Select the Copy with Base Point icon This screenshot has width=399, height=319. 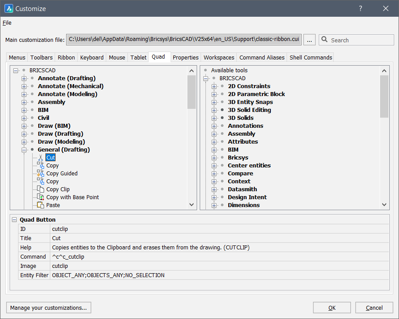41,197
